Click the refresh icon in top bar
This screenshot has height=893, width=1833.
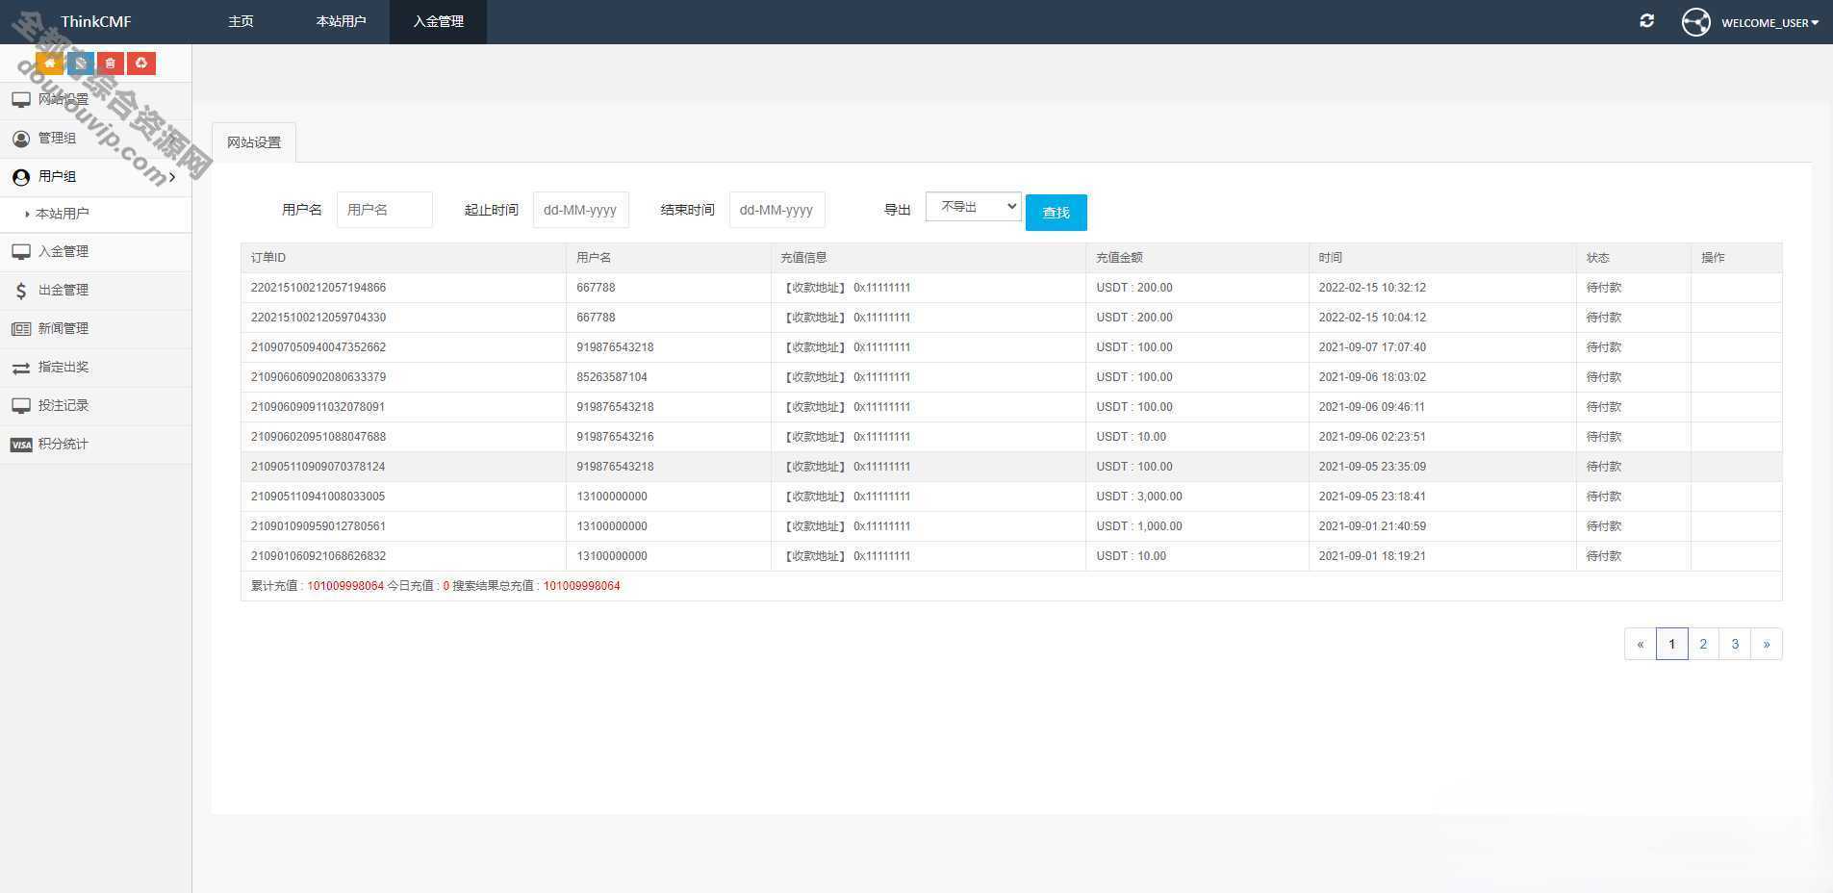pyautogui.click(x=1646, y=20)
